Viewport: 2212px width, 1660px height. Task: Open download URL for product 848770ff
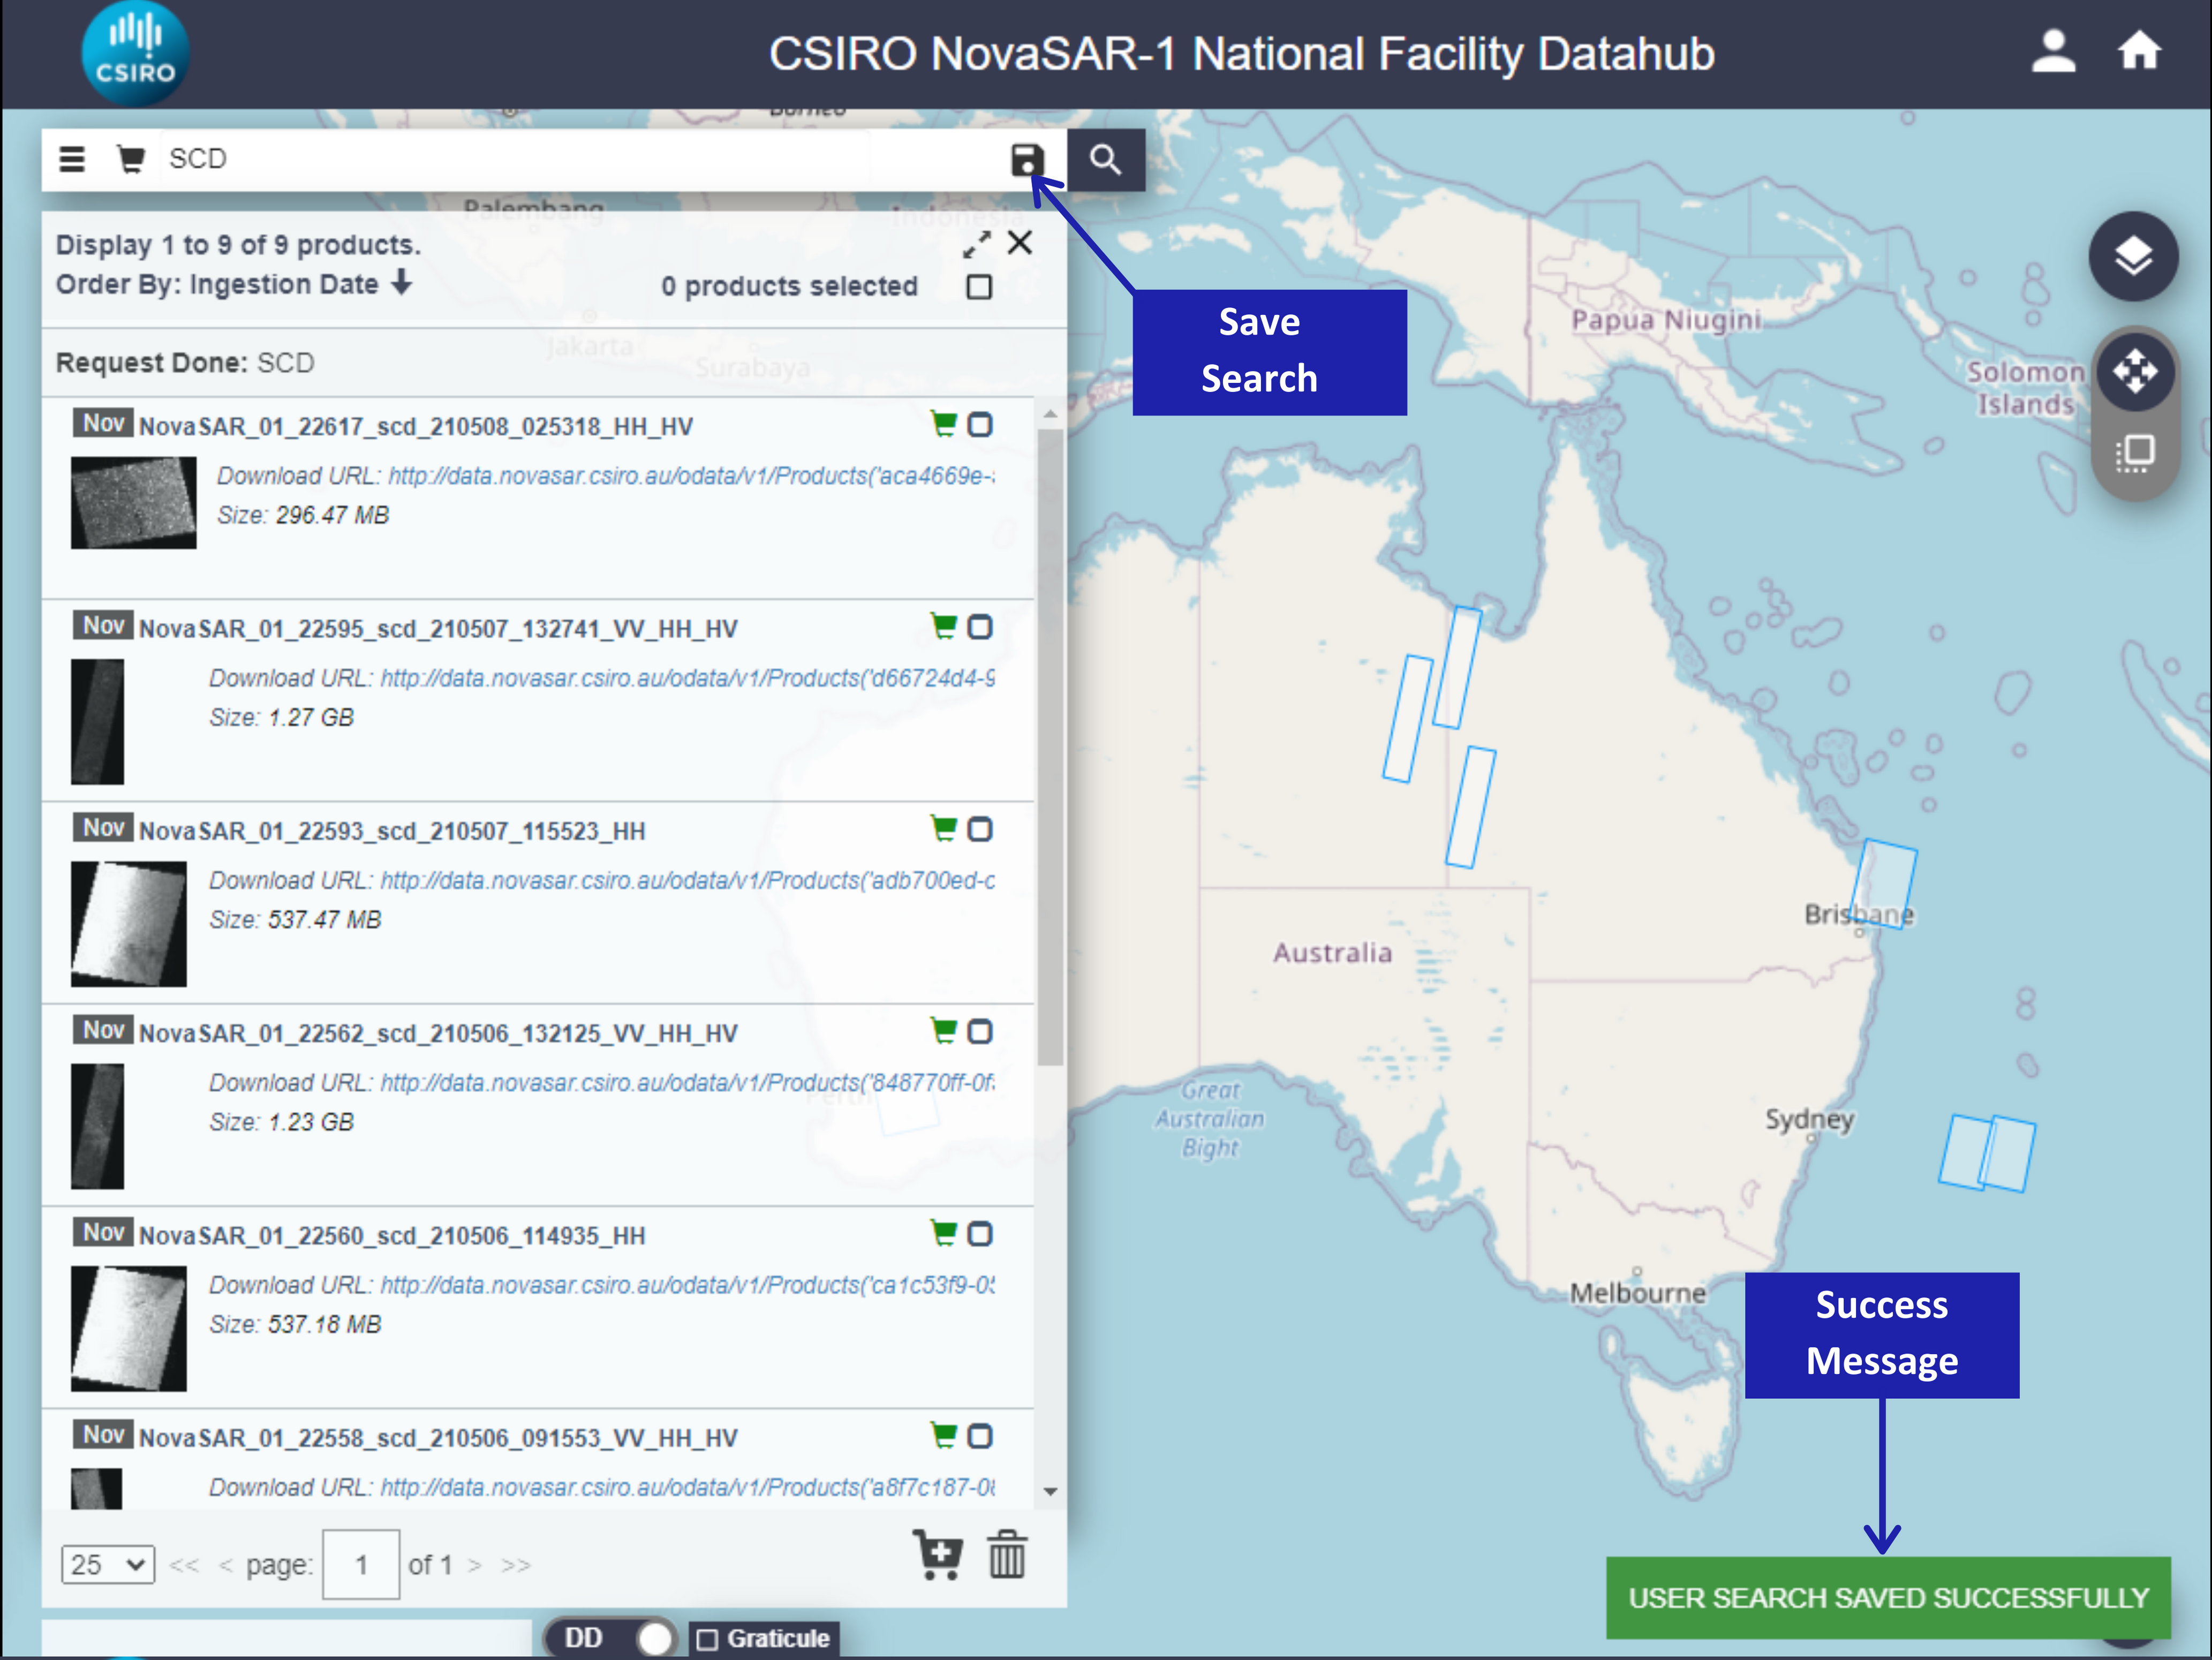[687, 1082]
